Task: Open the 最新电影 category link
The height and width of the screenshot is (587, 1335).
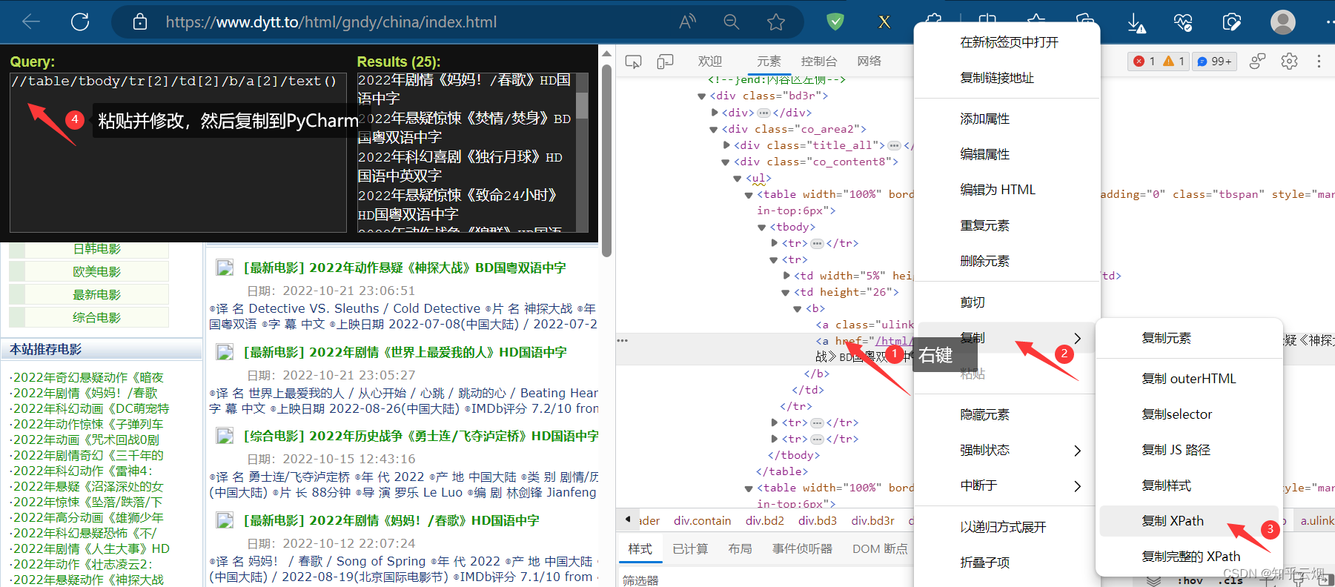Action: point(96,295)
